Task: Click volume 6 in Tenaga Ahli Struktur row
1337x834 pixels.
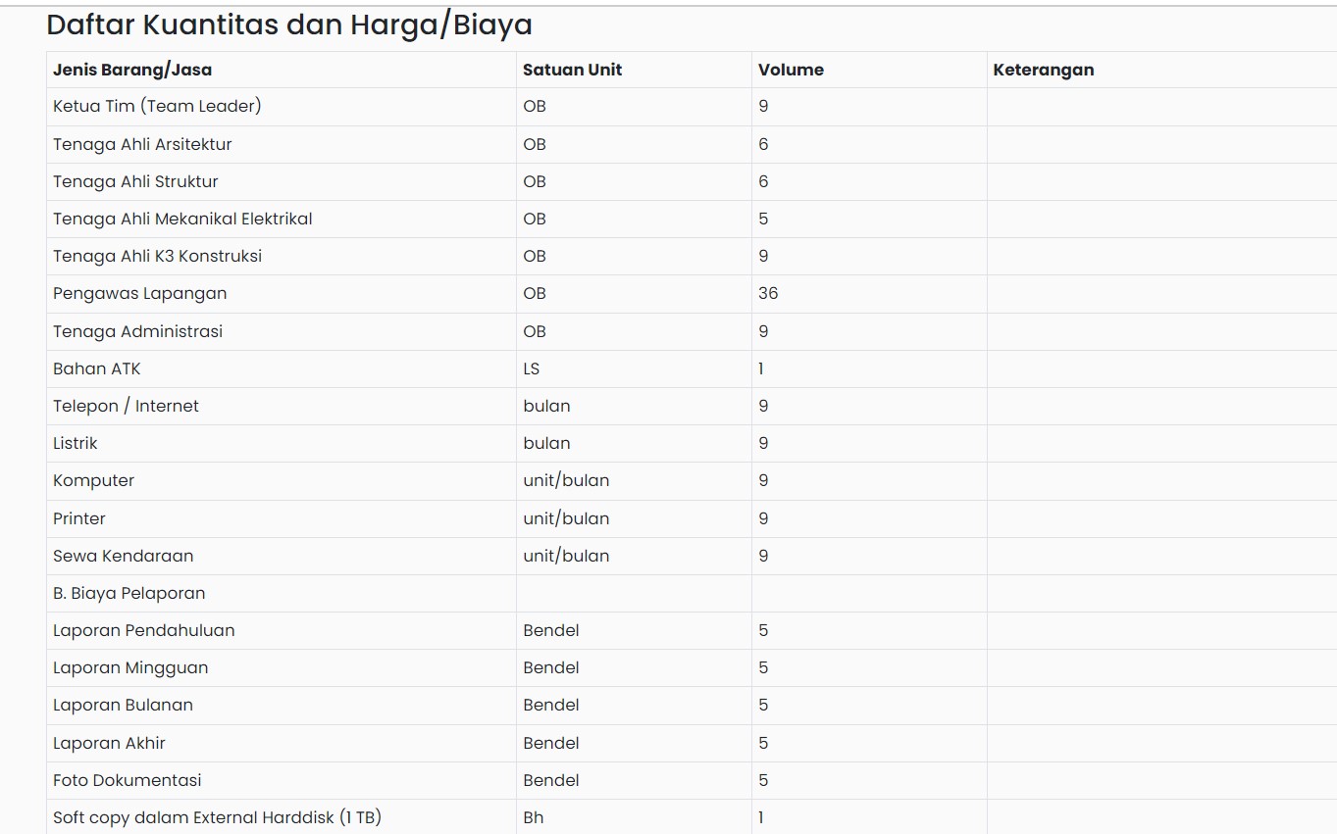Action: click(x=763, y=181)
